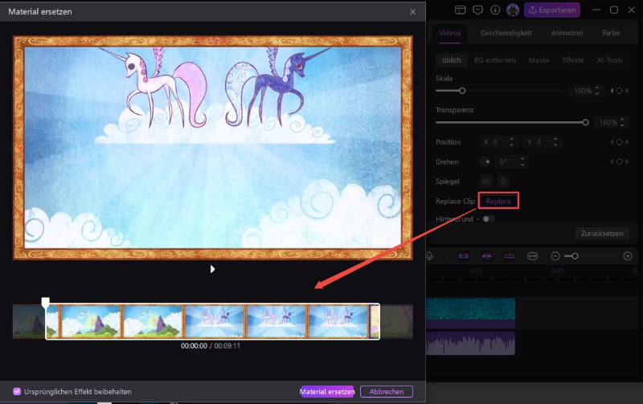
Task: Select the AI-Tools sub-tab
Action: 609,60
